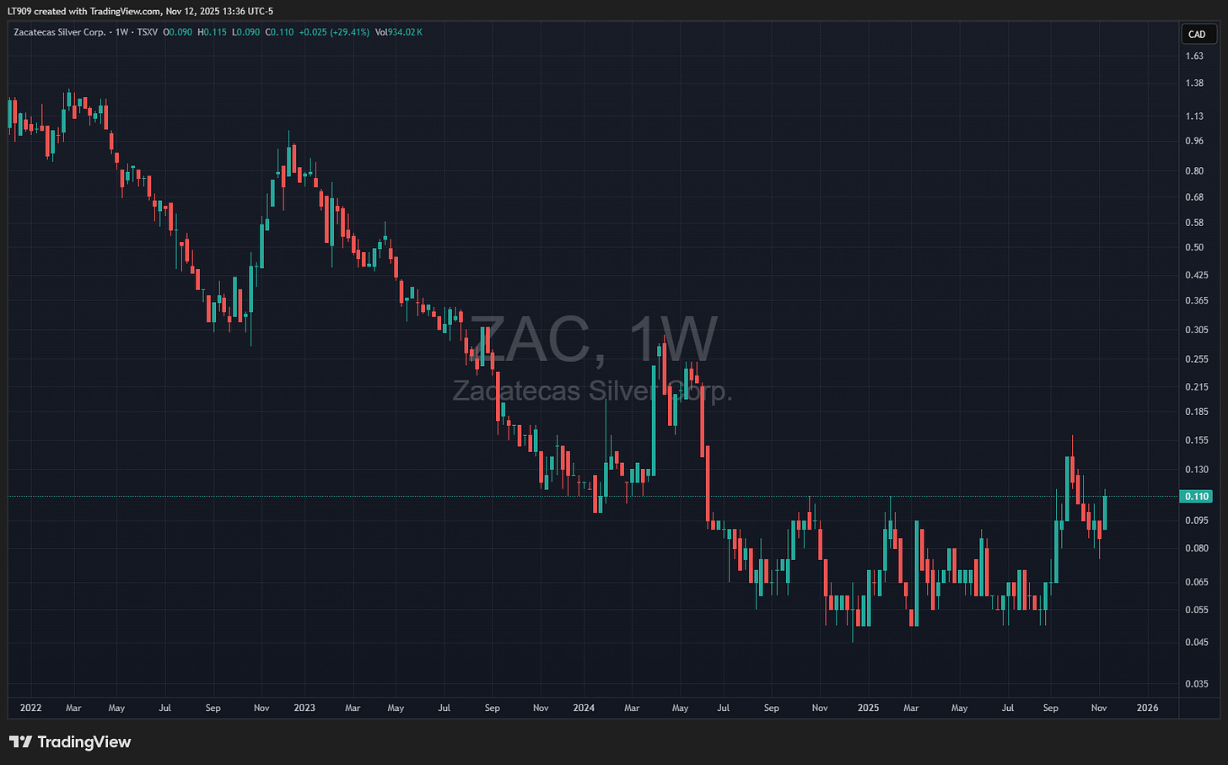The height and width of the screenshot is (765, 1228).
Task: Click the Mar label directly after 2022
Action: (73, 708)
